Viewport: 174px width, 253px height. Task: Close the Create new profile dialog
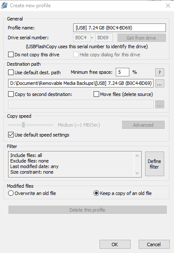168,6
